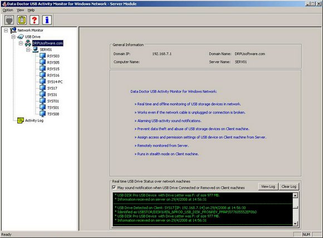Screen dimensions: 323x238
Task: Click the USB Drive tree node icon
Action: click(21, 37)
